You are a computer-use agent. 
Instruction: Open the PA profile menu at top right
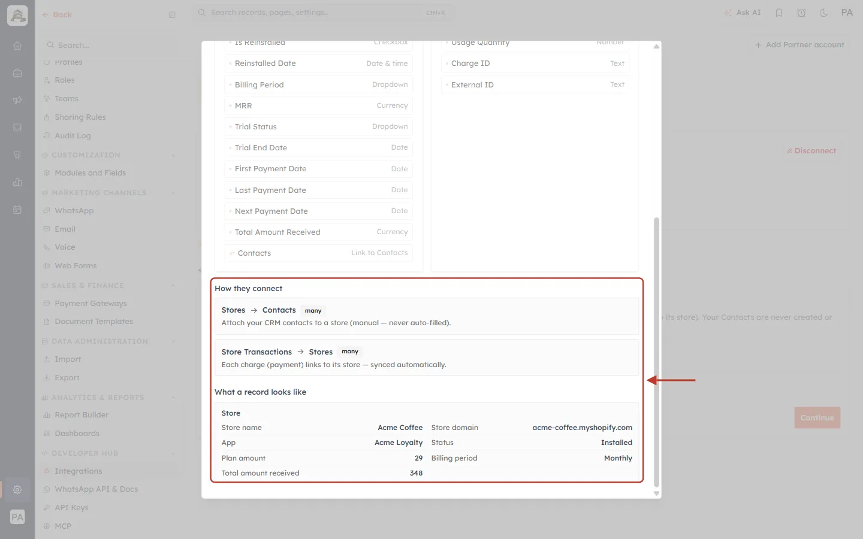847,13
